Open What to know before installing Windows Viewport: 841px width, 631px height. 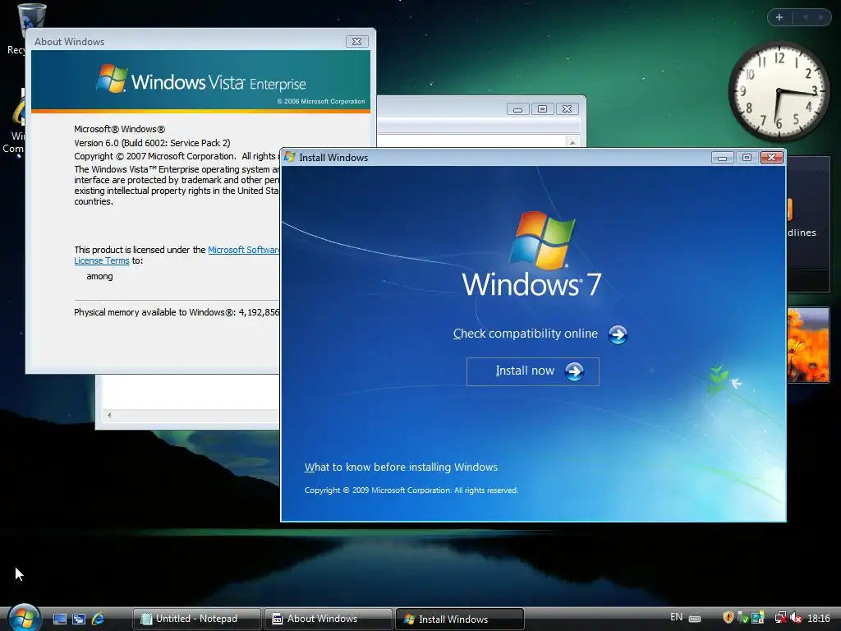(x=401, y=467)
